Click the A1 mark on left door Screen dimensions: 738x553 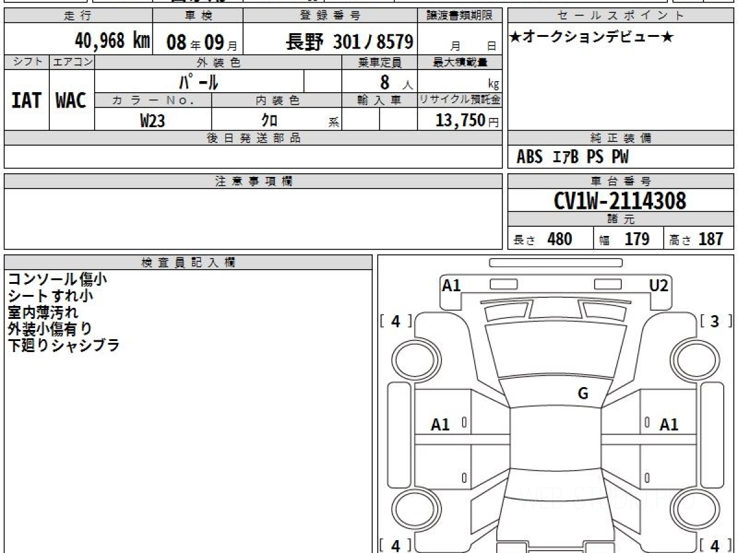click(x=440, y=425)
